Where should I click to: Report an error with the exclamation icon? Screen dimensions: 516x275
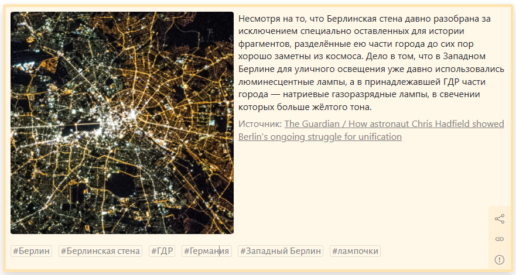click(499, 260)
